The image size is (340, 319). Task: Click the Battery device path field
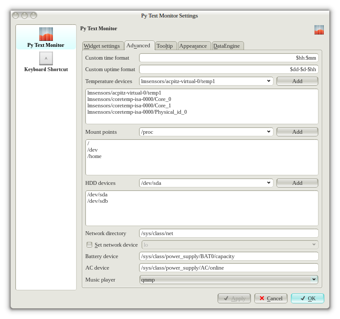pyautogui.click(x=229, y=256)
